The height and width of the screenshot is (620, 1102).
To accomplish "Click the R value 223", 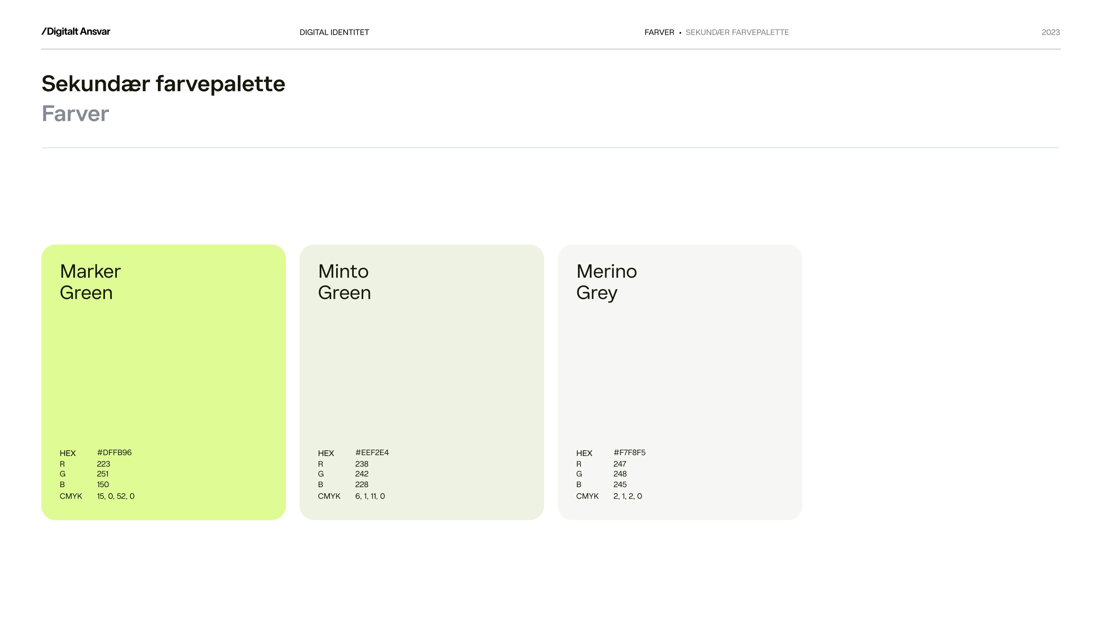I will coord(104,464).
